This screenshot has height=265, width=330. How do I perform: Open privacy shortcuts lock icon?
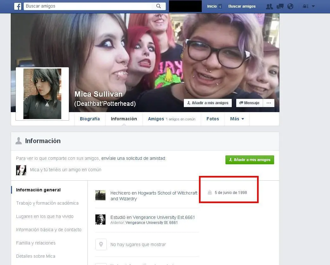(306, 6)
